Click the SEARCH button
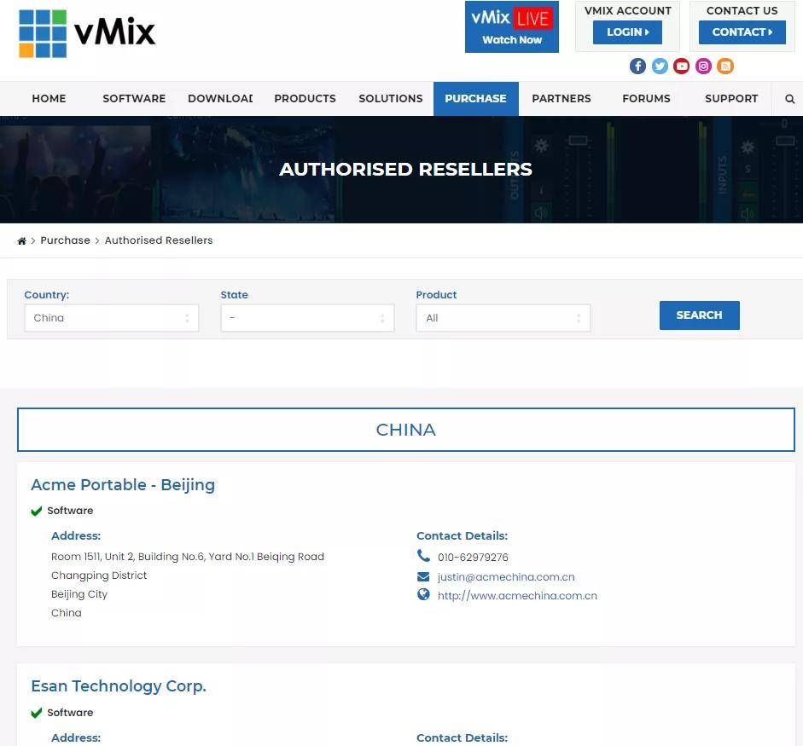 700,315
